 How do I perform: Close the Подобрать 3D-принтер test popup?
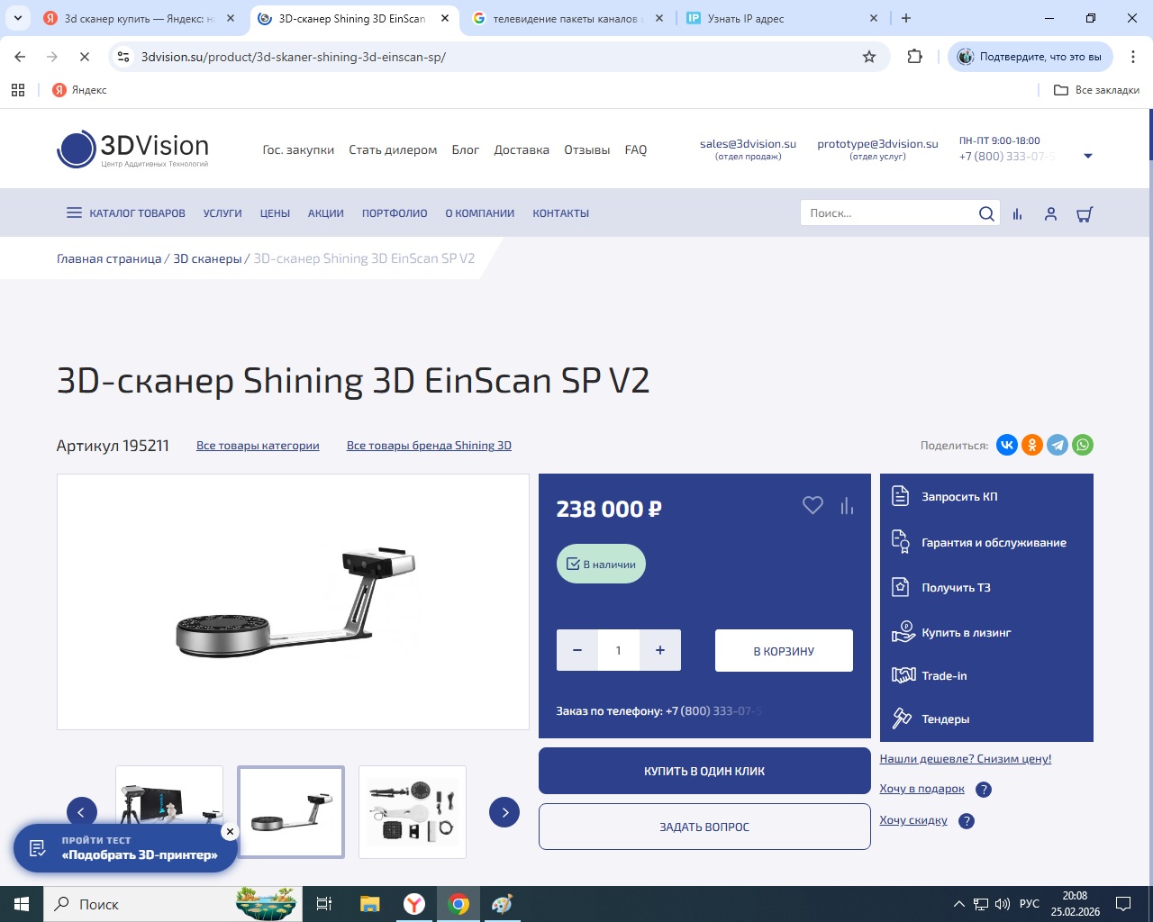coord(230,832)
